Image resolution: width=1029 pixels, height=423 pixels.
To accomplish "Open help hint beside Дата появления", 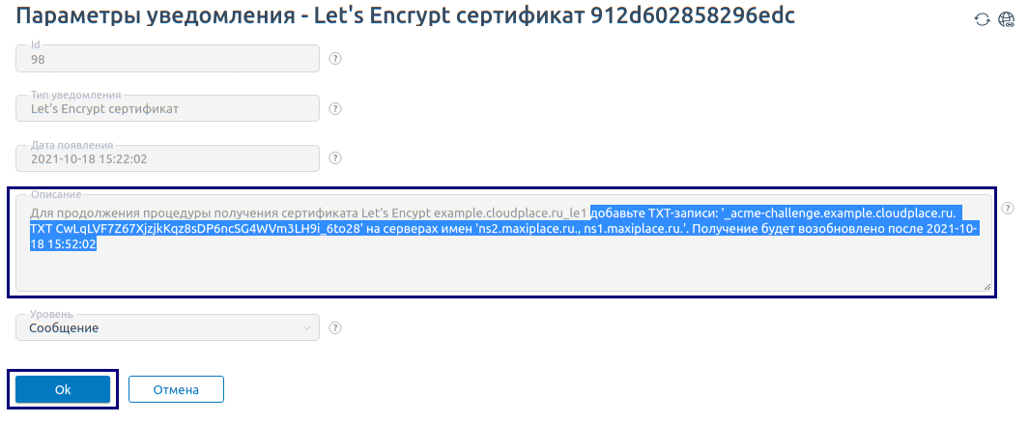I will (334, 158).
